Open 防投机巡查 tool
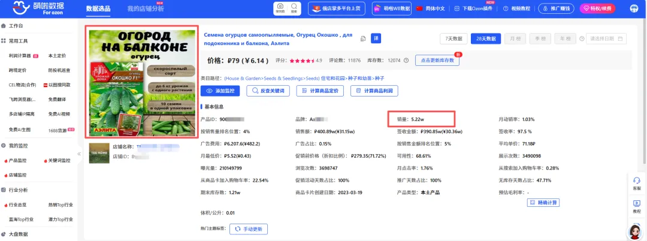 (x=59, y=70)
